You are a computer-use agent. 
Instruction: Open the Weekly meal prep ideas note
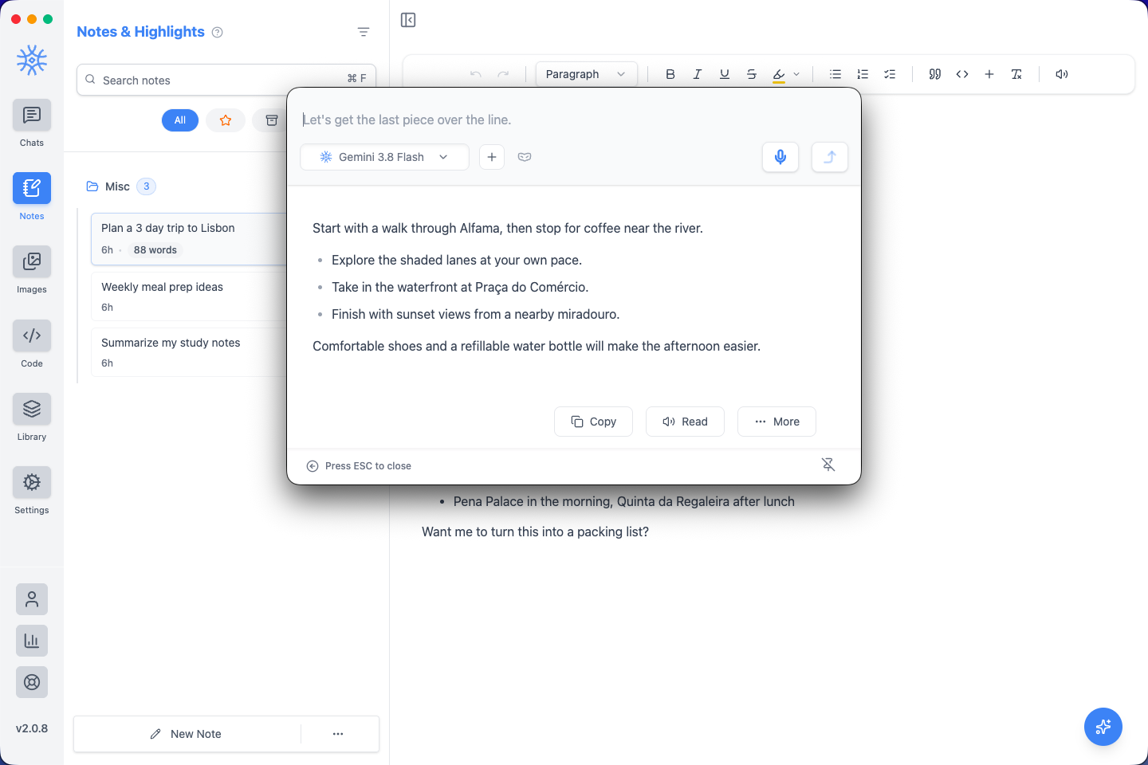point(190,296)
